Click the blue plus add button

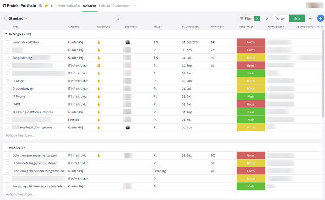point(320,18)
